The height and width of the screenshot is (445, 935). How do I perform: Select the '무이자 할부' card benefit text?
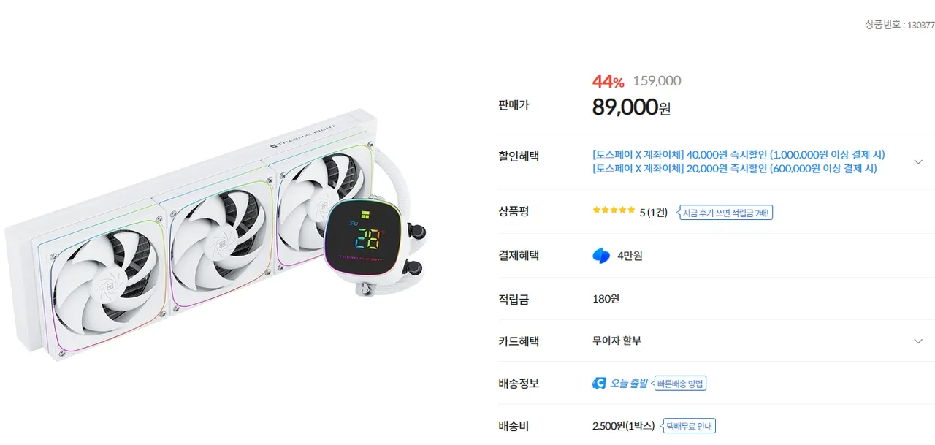click(x=617, y=341)
